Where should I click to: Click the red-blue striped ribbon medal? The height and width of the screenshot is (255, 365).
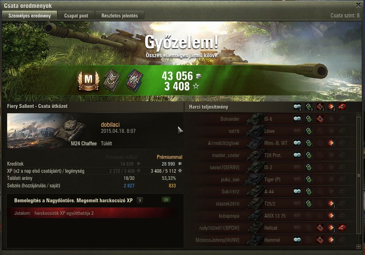[x=135, y=80]
